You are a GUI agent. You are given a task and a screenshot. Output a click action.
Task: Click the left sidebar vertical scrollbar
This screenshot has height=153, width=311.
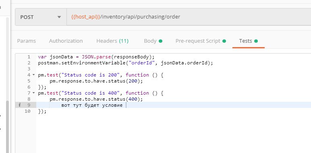8,127
